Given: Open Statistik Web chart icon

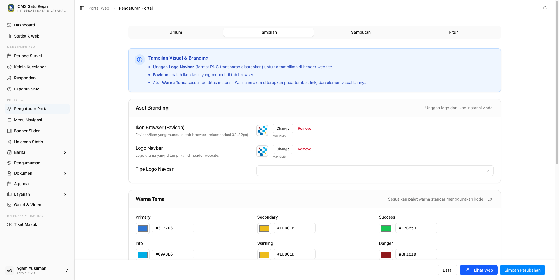Looking at the screenshot, I should pos(9,36).
